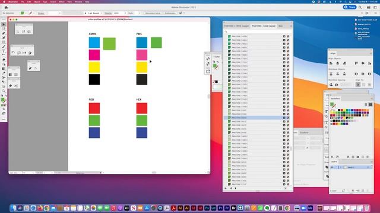Open the Align panel options menu
This screenshot has width=380, height=213.
[370, 53]
